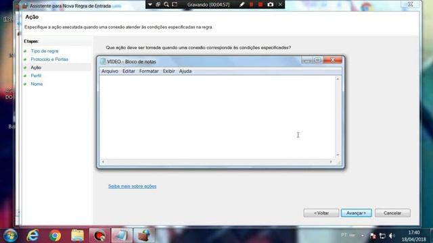Open the Editar menu in Notepad

point(129,71)
